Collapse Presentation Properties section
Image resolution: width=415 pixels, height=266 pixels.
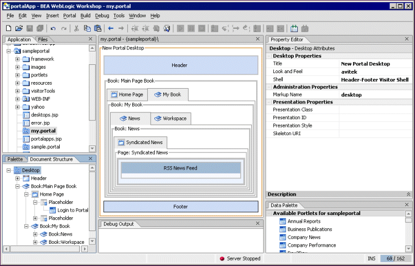(269, 103)
